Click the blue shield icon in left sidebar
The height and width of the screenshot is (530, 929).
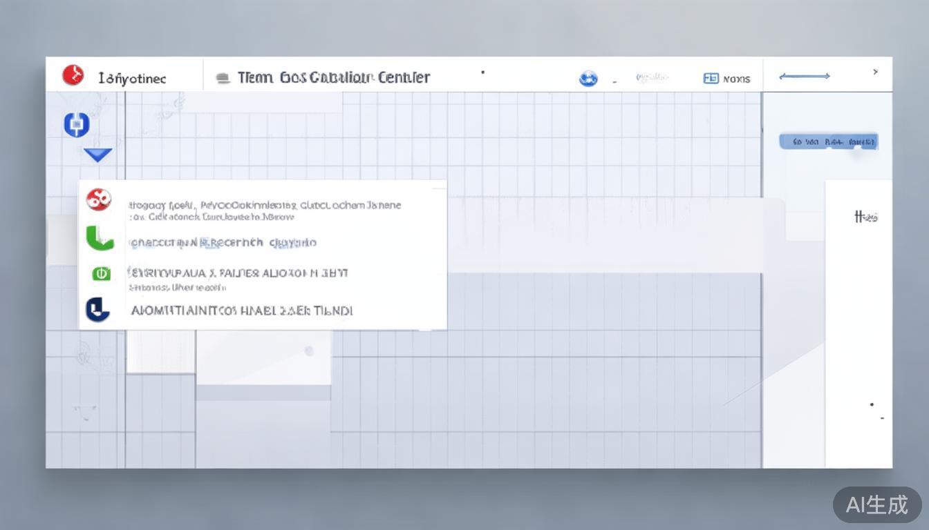click(x=77, y=125)
